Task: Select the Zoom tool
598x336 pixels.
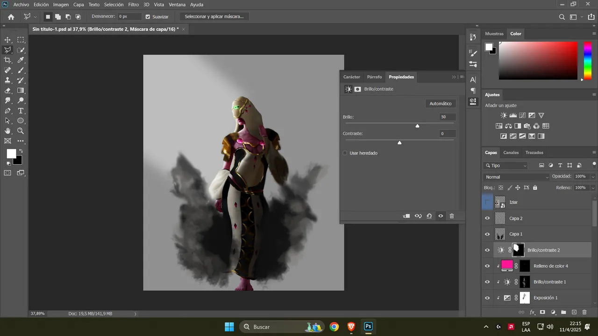Action: click(21, 131)
